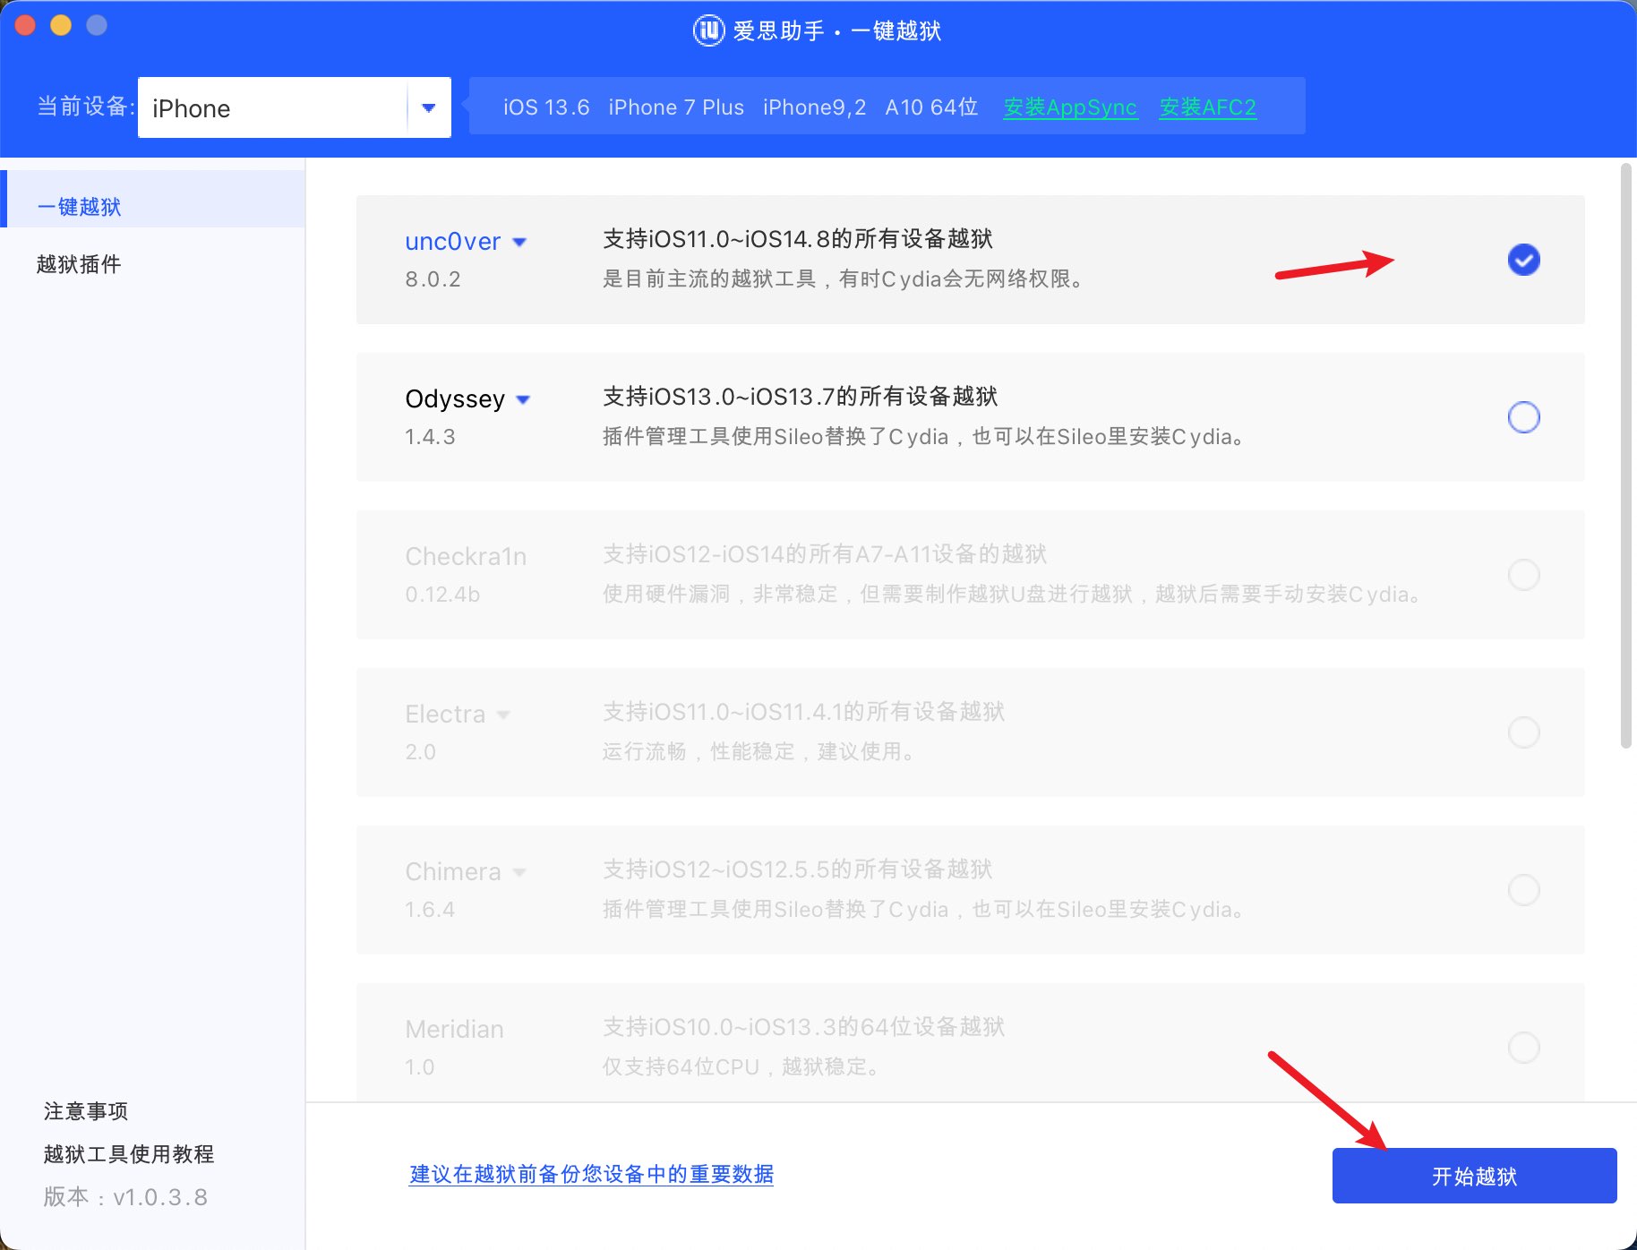The image size is (1637, 1250).
Task: Click the Meridian tool name
Action: 454,1029
